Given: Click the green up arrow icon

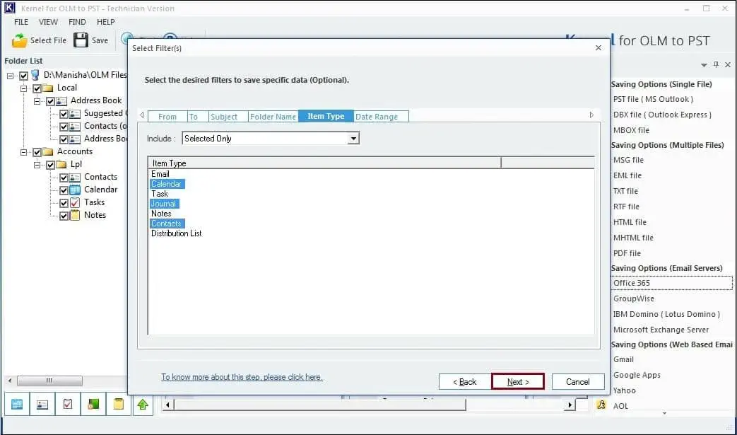Looking at the screenshot, I should point(143,404).
